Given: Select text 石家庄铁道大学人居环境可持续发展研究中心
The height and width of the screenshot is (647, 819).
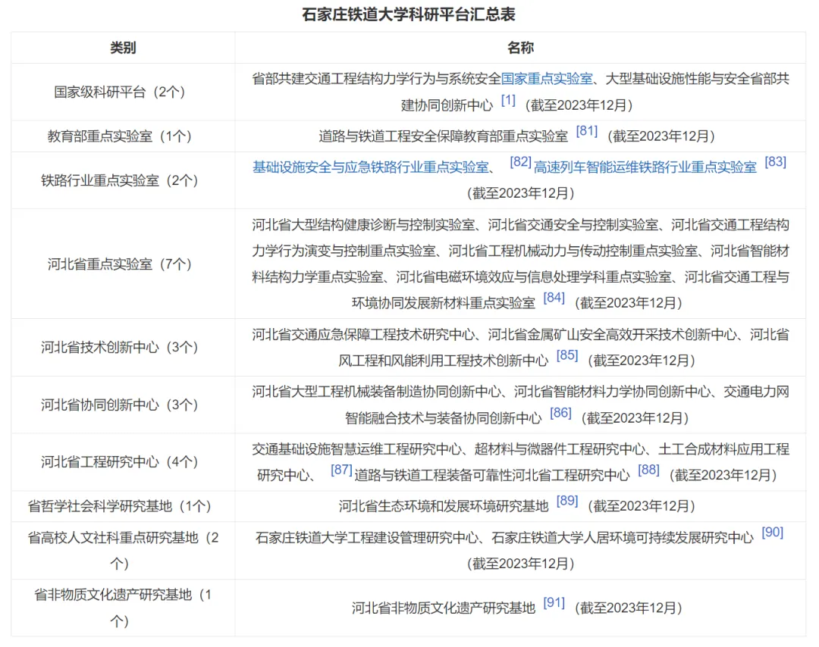Looking at the screenshot, I should tap(623, 537).
